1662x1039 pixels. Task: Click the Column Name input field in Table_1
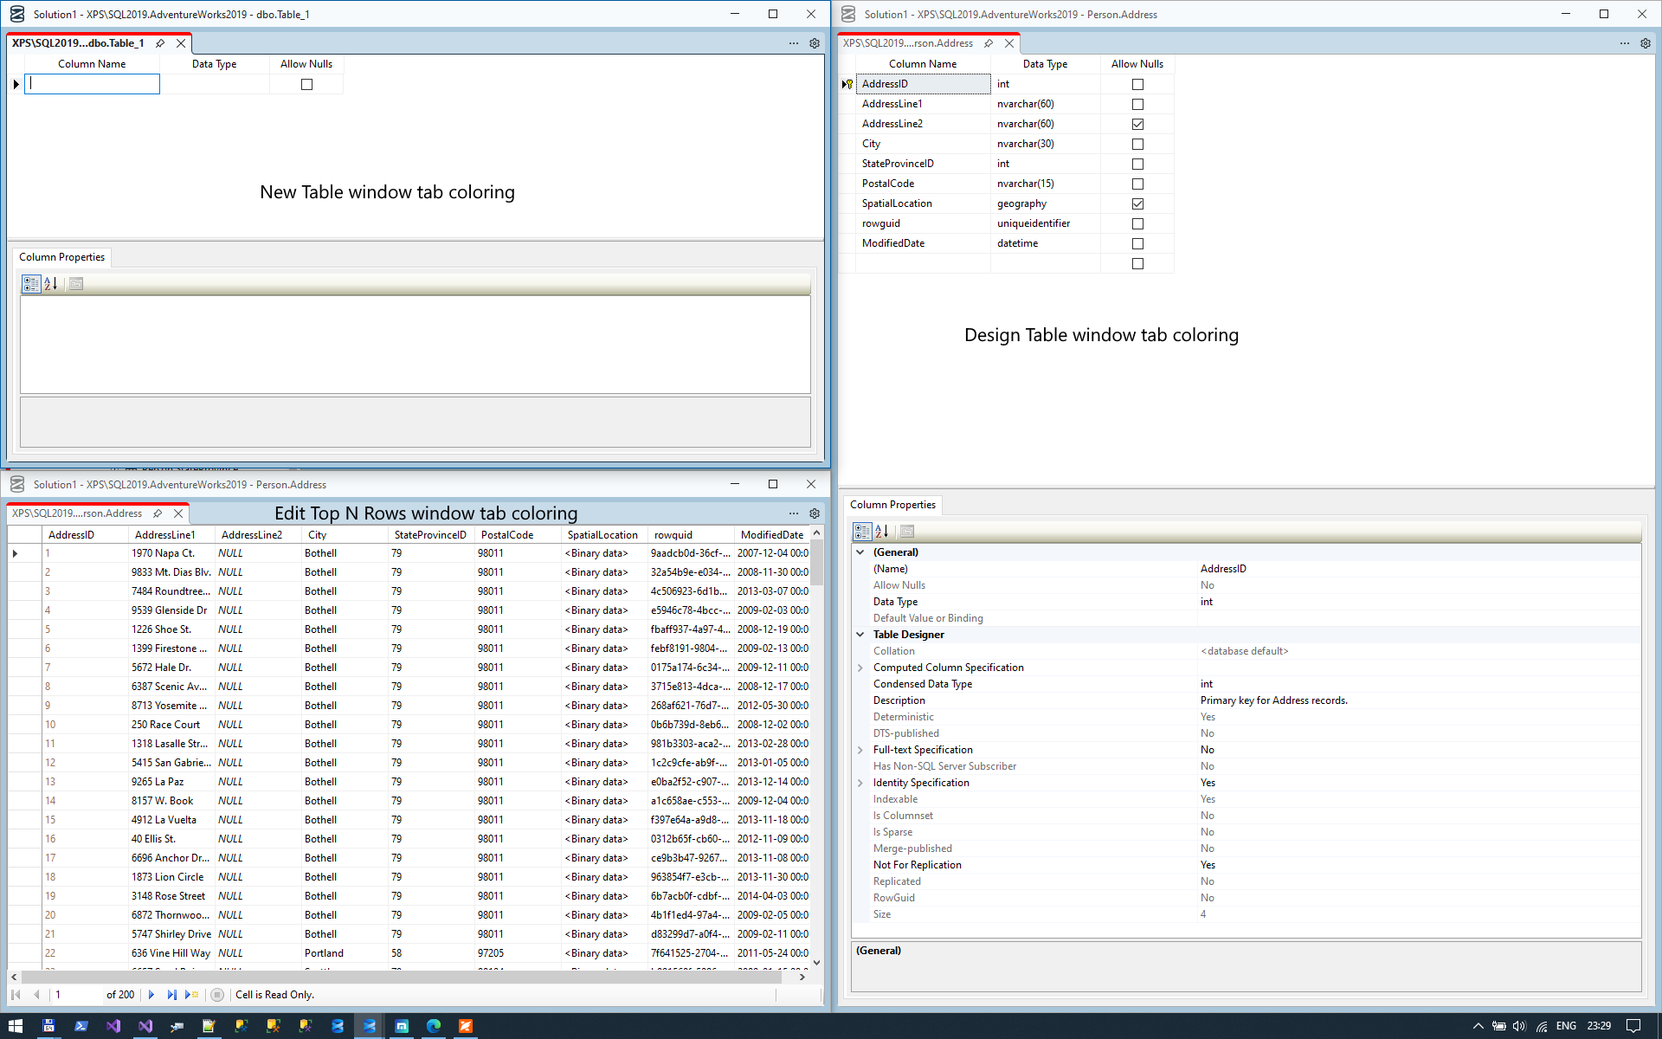tap(93, 84)
